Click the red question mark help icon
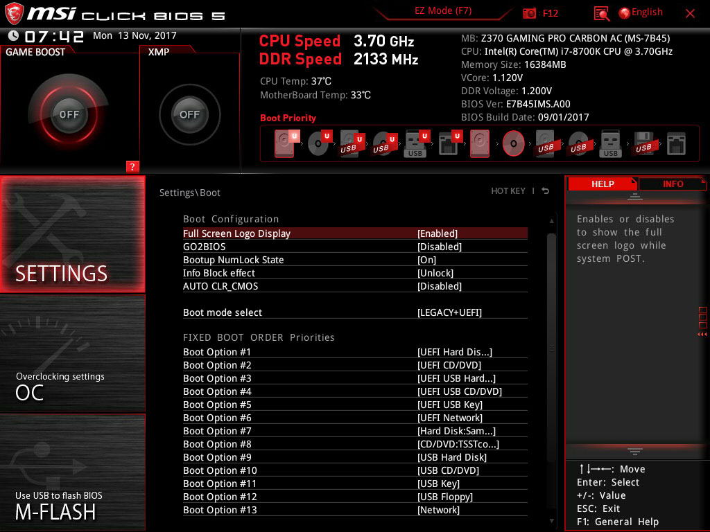Viewport: 710px width, 532px height. (132, 166)
